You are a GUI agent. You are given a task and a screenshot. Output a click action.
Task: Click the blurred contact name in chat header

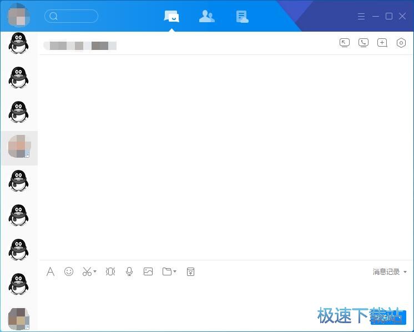point(80,46)
